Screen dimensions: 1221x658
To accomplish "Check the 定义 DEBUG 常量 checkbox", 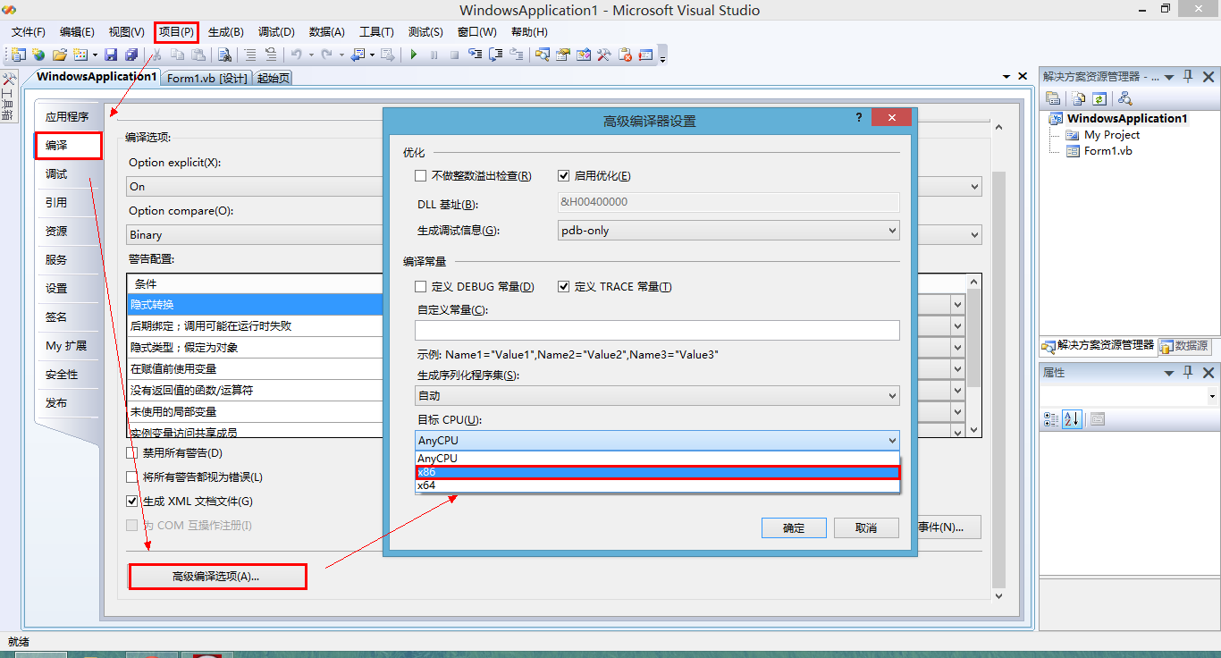I will [420, 287].
